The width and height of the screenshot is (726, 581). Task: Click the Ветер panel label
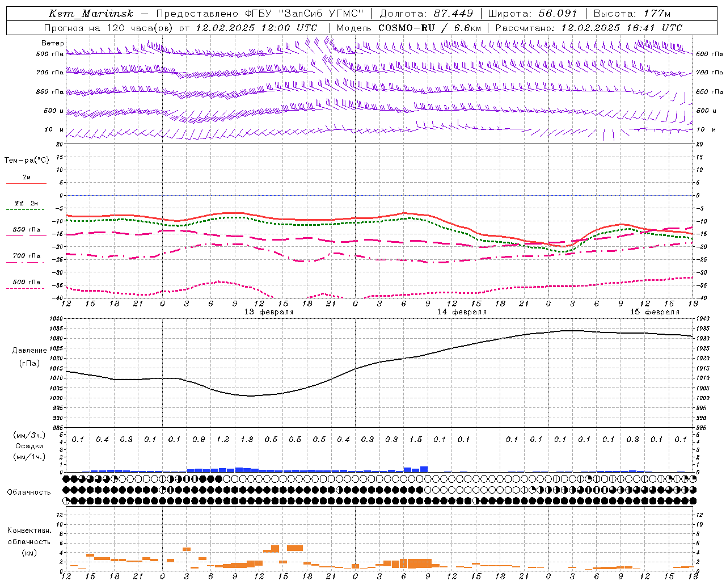coord(53,43)
